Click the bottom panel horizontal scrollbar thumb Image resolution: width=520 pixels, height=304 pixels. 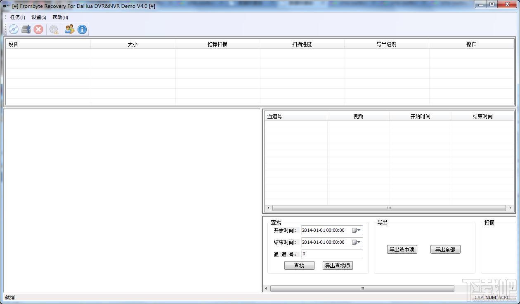pyautogui.click(x=362, y=289)
